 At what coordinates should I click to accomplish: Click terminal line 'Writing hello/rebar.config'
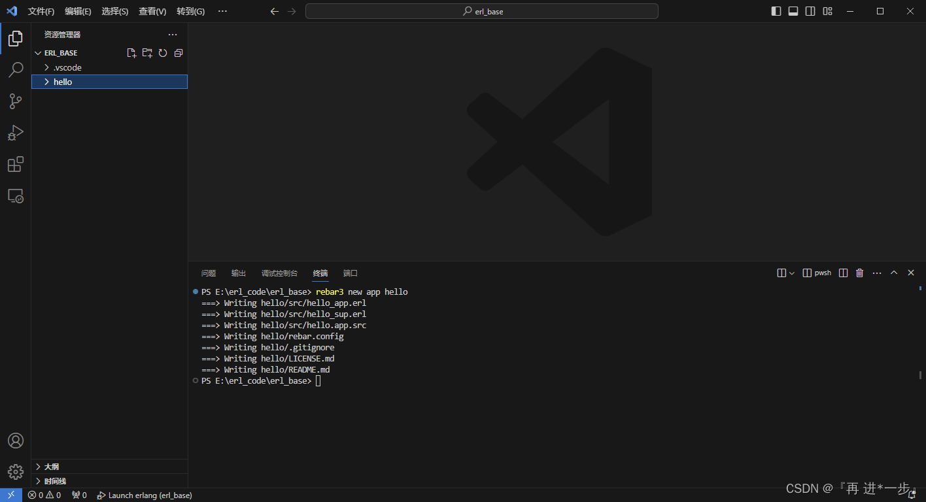(x=273, y=337)
